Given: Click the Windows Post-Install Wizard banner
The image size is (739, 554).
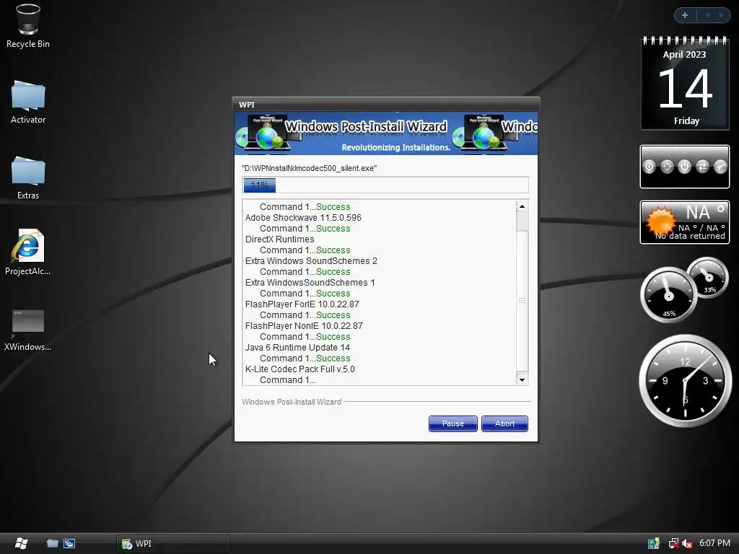Looking at the screenshot, I should click(385, 133).
